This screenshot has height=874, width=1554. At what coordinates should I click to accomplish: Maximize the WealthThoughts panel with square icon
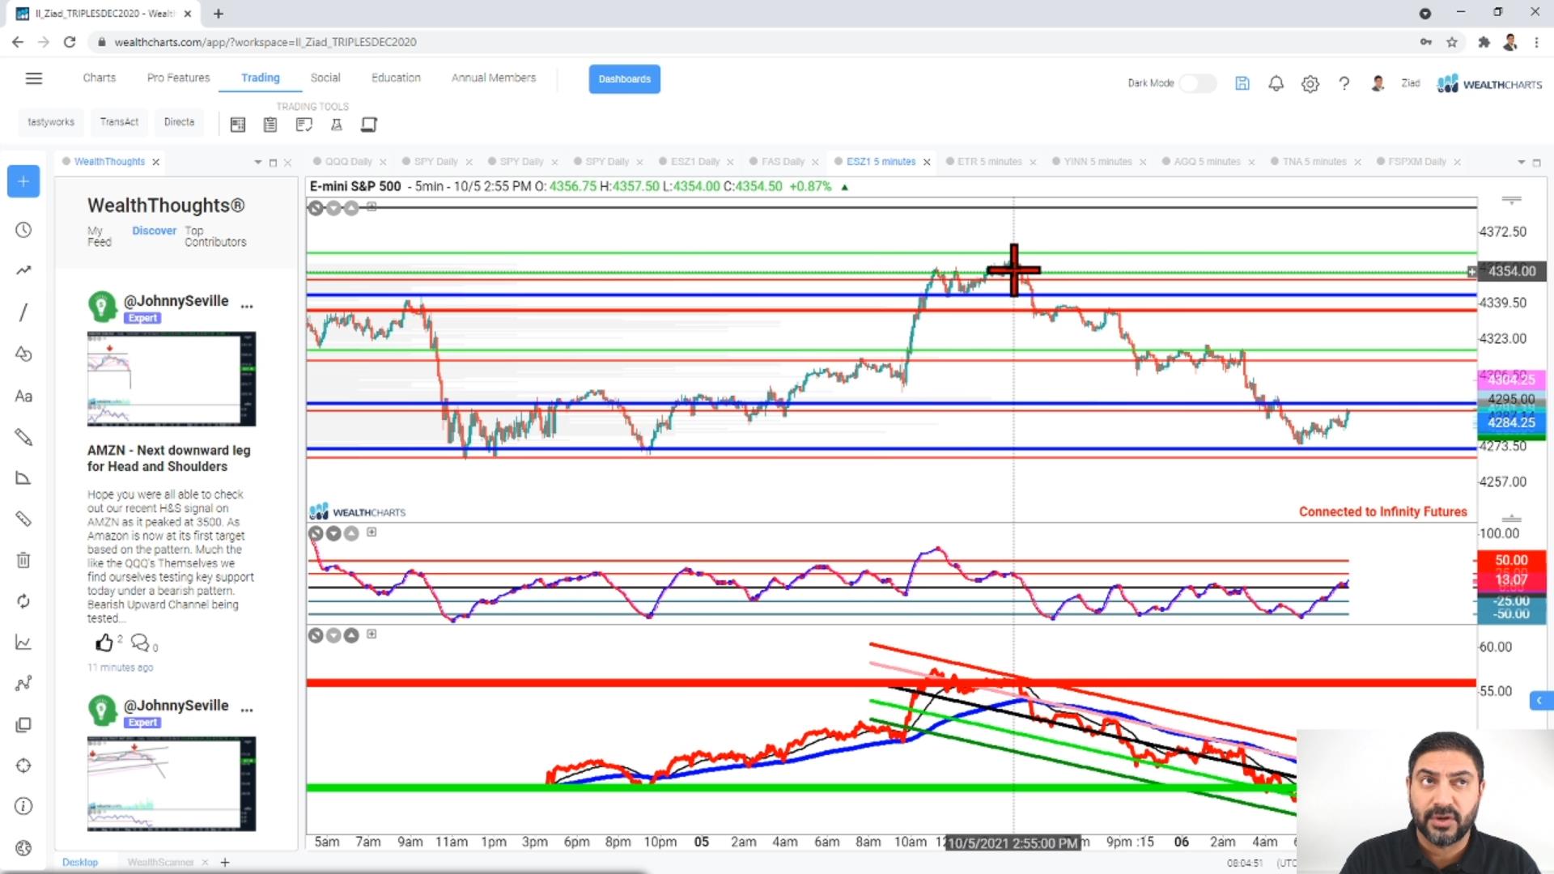click(273, 163)
